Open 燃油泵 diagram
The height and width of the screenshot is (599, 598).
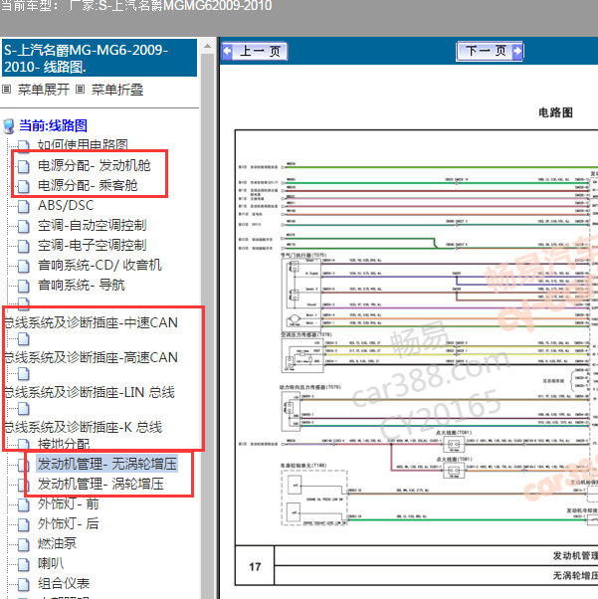click(57, 543)
